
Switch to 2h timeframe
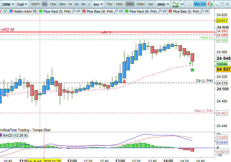pyautogui.click(x=77, y=4)
